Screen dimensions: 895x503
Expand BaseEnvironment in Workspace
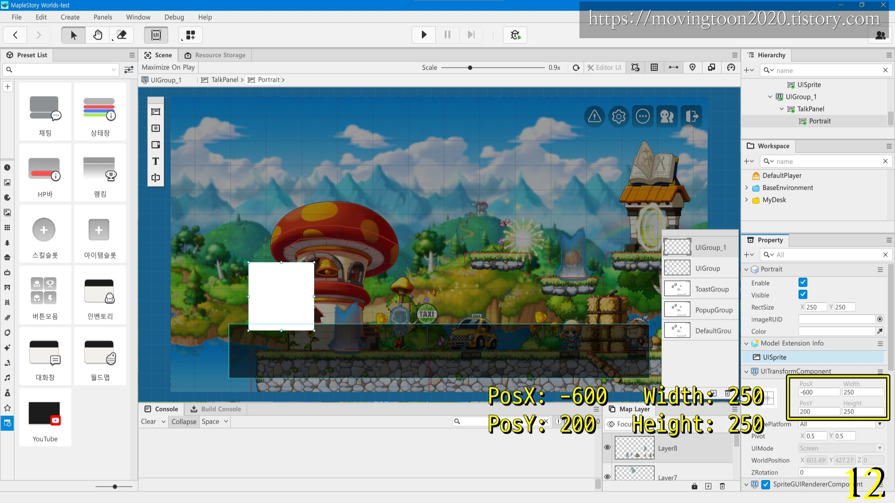[x=746, y=188]
